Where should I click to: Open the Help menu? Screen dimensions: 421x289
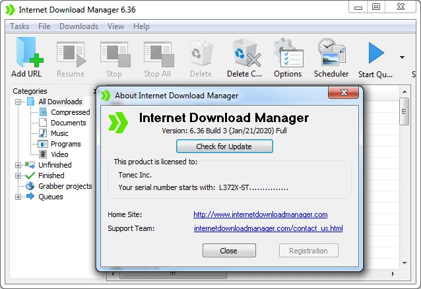[141, 26]
